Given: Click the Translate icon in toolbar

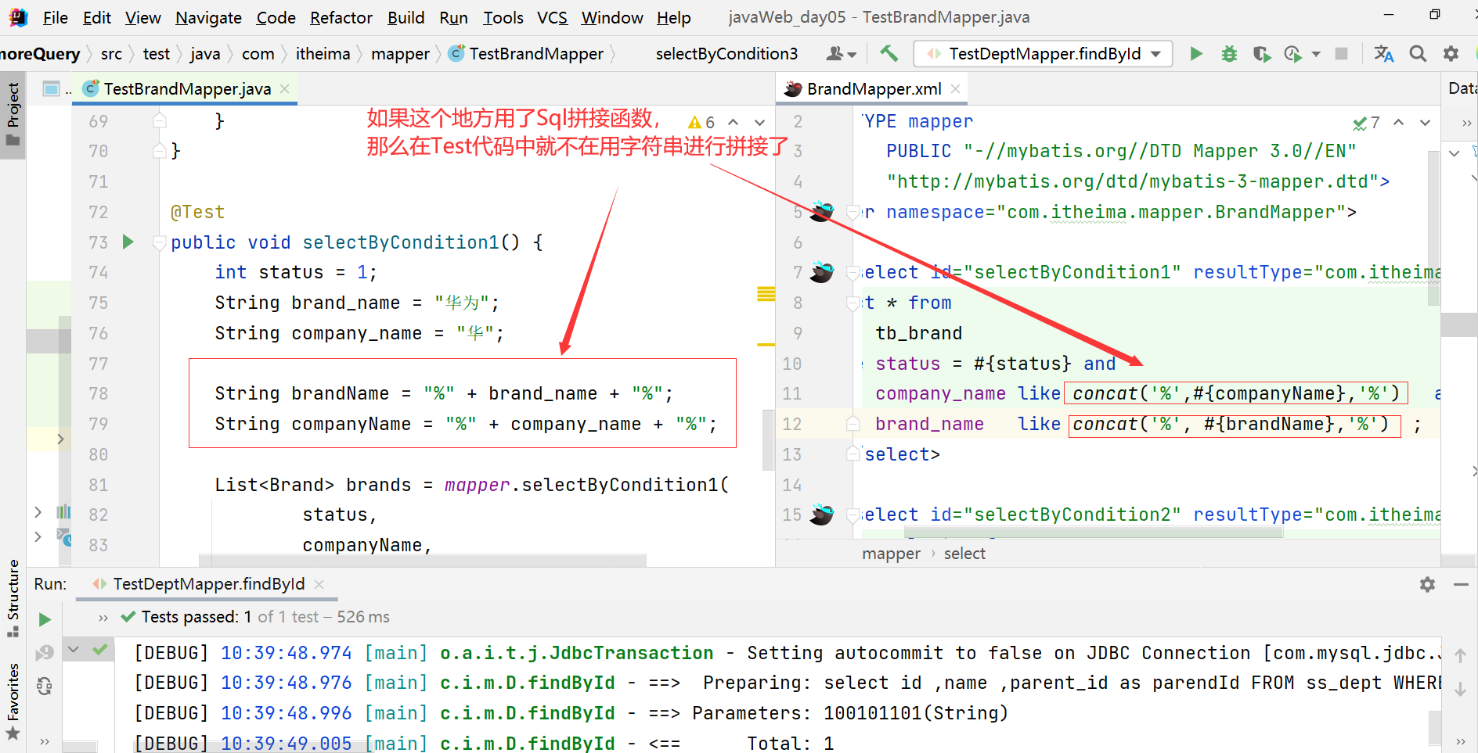Looking at the screenshot, I should [1383, 53].
